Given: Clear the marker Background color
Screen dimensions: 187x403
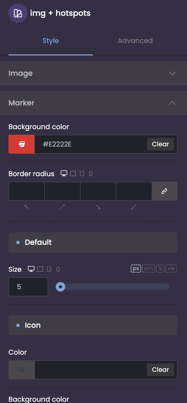Looking at the screenshot, I should [160, 144].
